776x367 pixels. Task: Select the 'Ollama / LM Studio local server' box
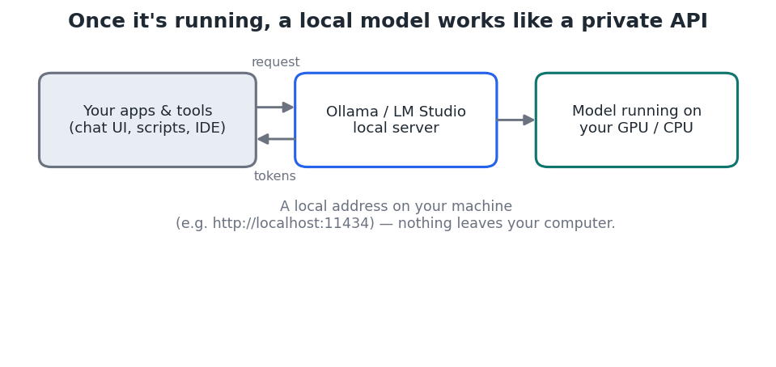[x=396, y=120]
